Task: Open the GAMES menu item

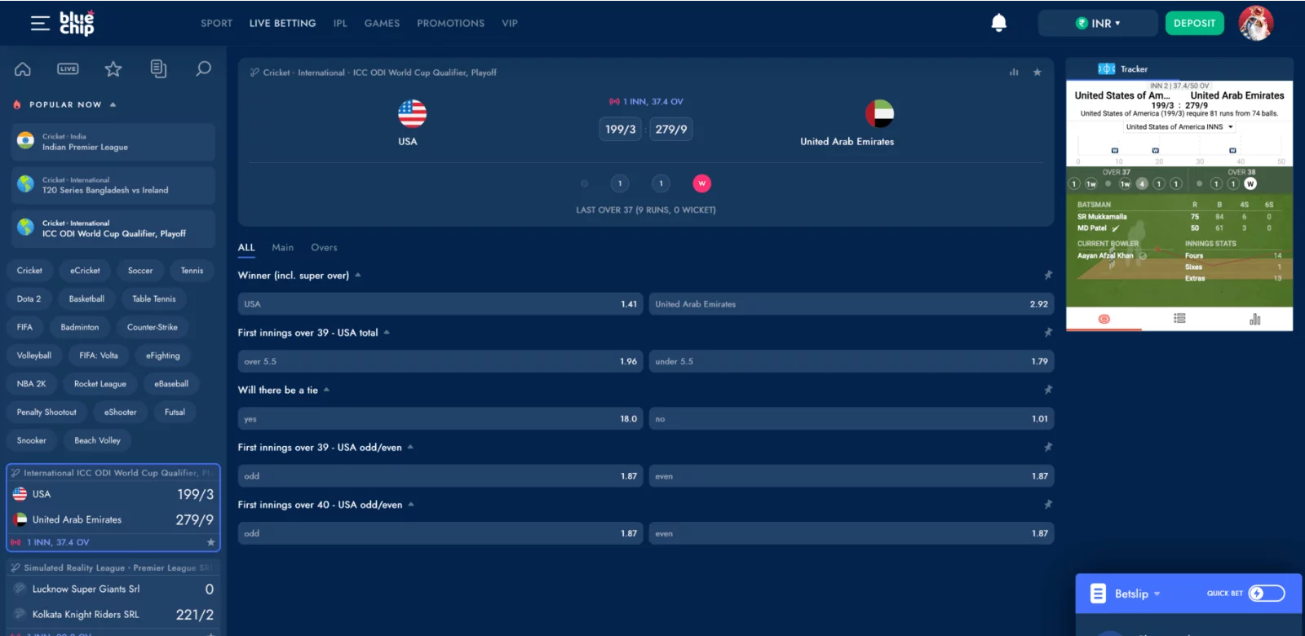Action: click(382, 24)
